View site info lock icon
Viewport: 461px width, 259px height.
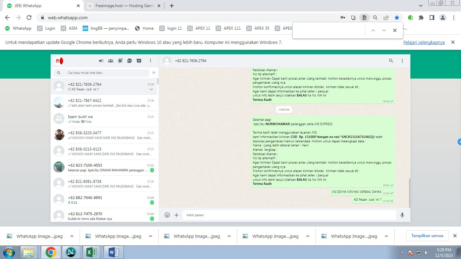click(x=43, y=18)
